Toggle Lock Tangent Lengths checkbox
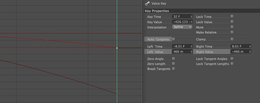The width and height of the screenshot is (260, 103). pos(232,64)
